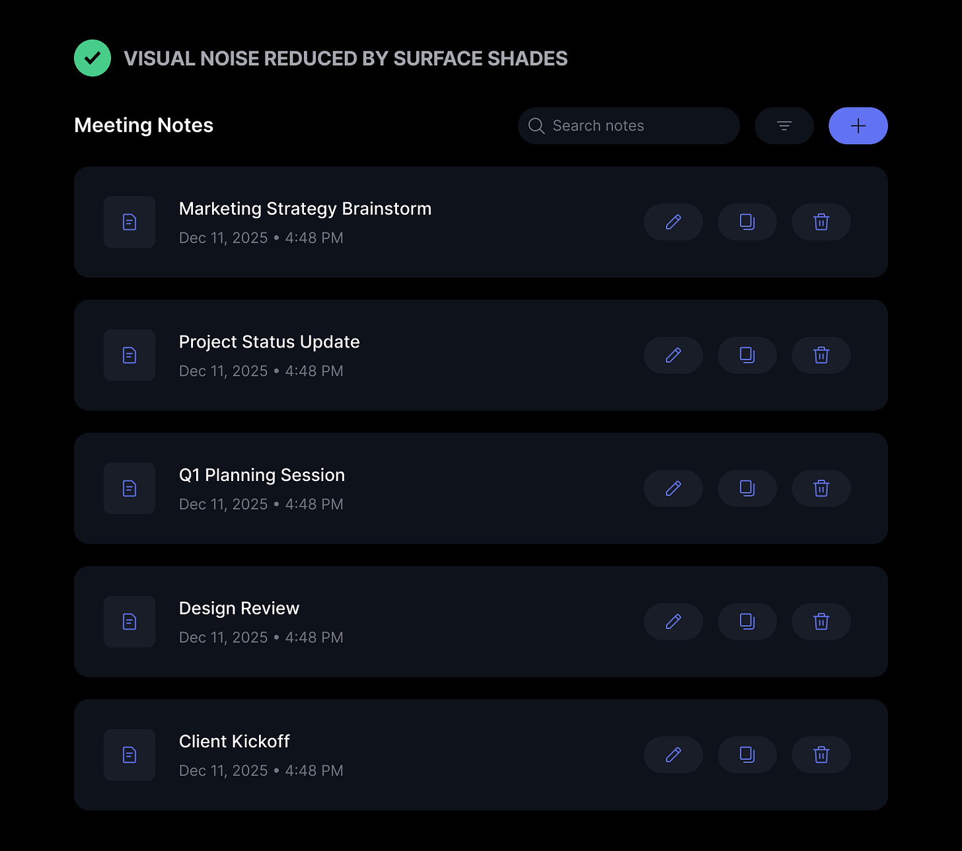
Task: Copy the Project Status Update note
Action: point(747,355)
